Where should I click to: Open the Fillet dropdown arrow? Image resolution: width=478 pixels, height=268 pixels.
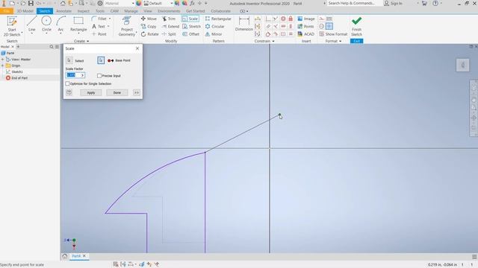(x=110, y=19)
